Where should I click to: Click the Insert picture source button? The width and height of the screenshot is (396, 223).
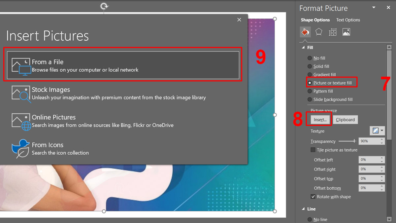click(x=319, y=119)
